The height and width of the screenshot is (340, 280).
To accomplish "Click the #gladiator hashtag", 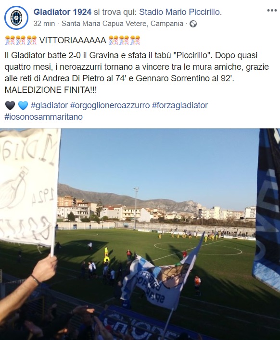I will [49, 105].
